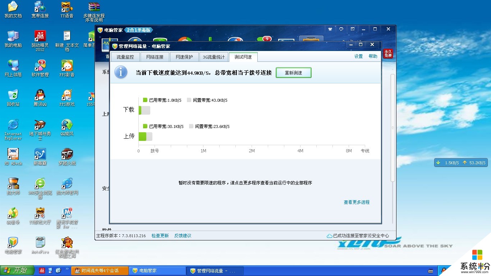Open 多键连发程序有说明 archive icon

(94, 11)
